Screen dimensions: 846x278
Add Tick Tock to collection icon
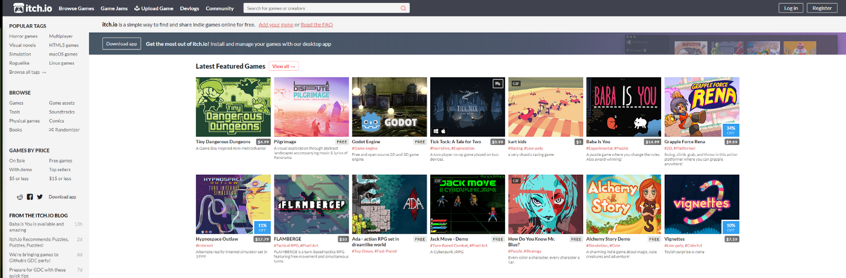pos(497,84)
